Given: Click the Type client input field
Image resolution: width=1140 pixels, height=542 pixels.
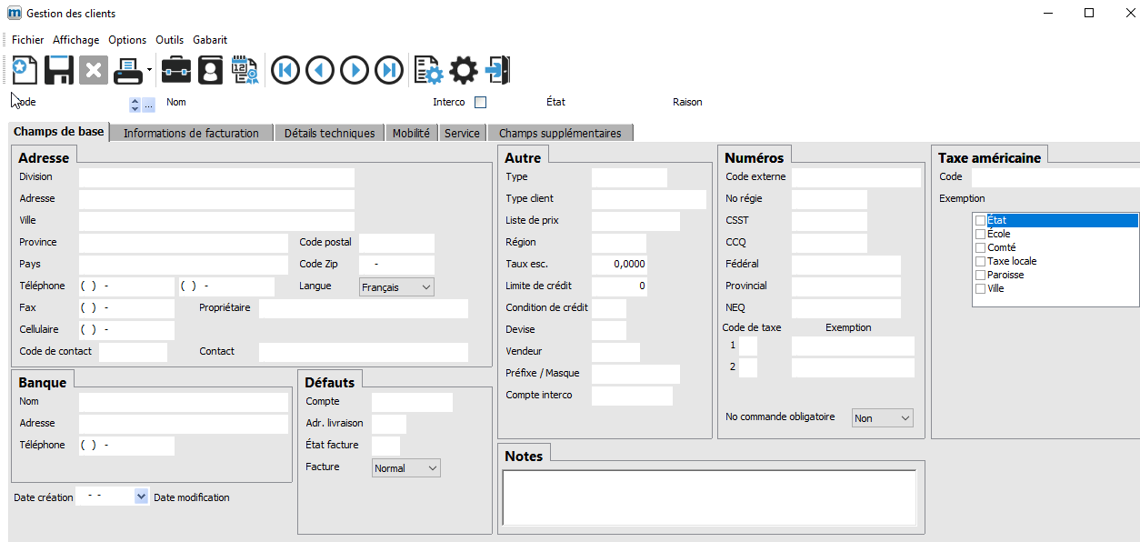Looking at the screenshot, I should pyautogui.click(x=649, y=199).
